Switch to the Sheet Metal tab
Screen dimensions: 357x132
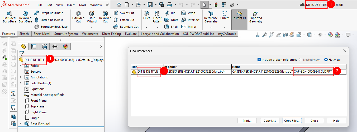pos(42,34)
